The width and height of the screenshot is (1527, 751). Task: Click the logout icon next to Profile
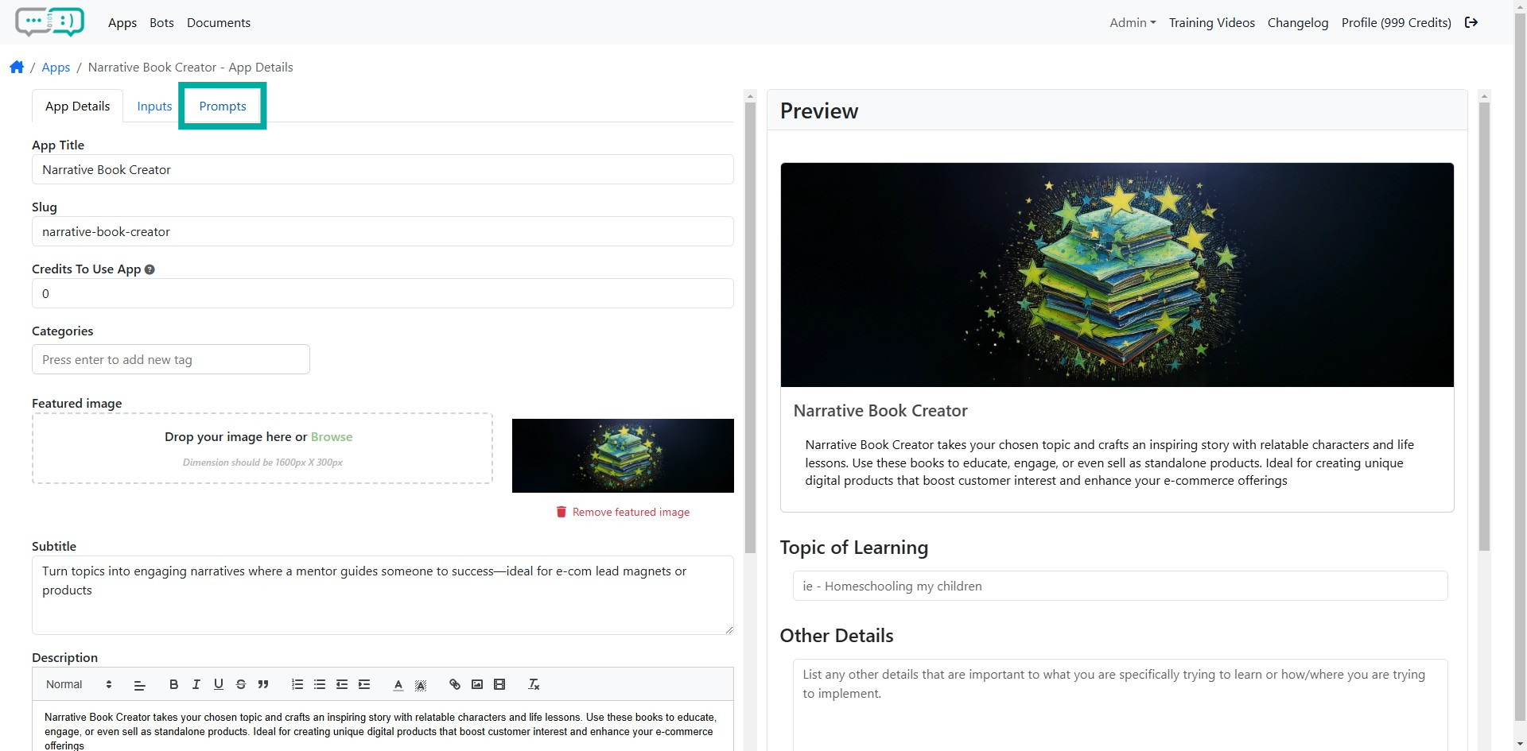coord(1471,22)
